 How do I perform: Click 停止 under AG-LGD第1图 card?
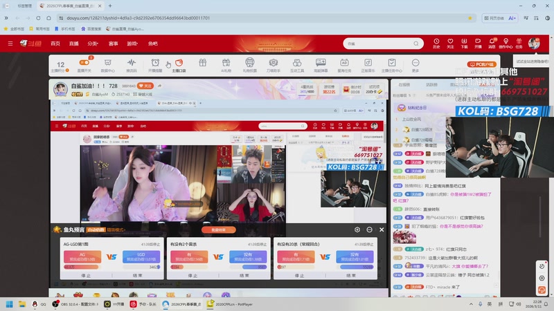pos(86,275)
